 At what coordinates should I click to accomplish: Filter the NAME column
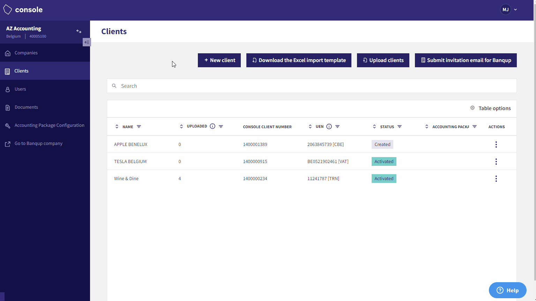[x=139, y=126]
